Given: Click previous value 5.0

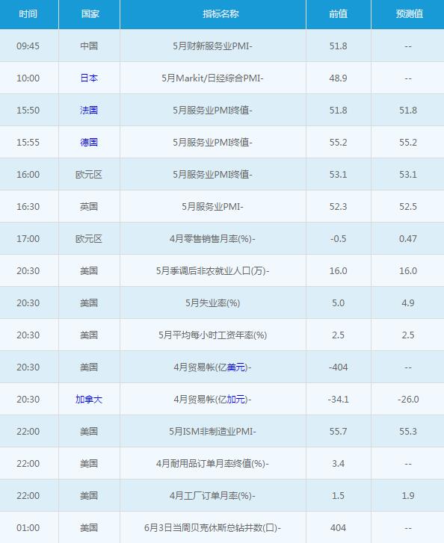Looking at the screenshot, I should (339, 303).
